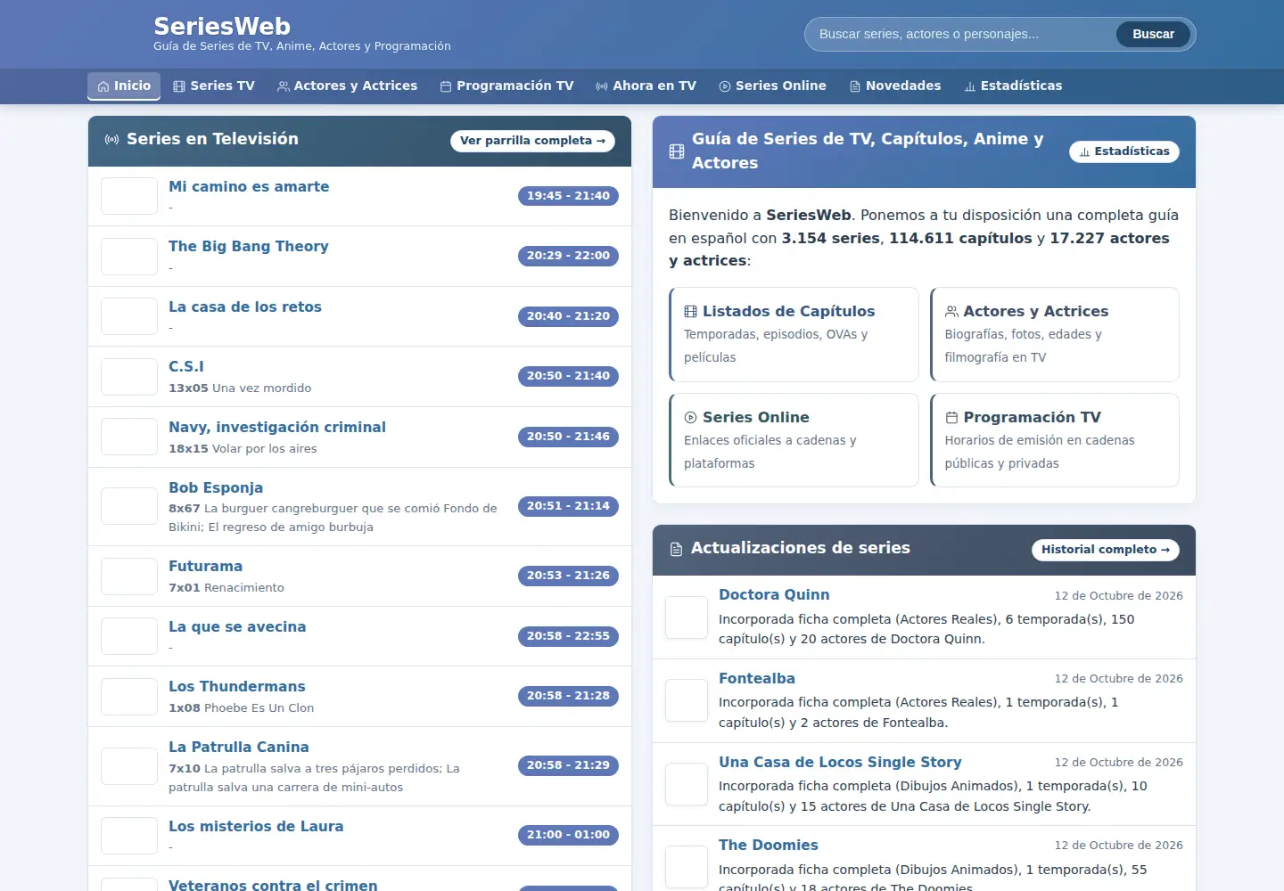Screen dimensions: 1284x891
Task: Click the chart icon beside Estadísticas nav
Action: click(x=970, y=86)
